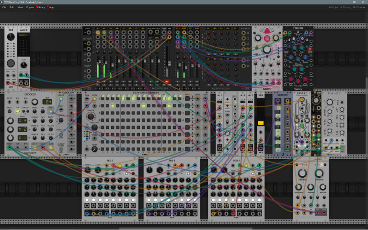Click the STRUCTURE knob on the resonator module
The height and width of the screenshot is (230, 368).
[x=319, y=173]
